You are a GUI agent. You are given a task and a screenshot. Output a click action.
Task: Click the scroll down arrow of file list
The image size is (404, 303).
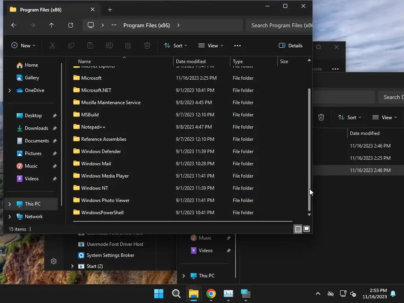[309, 215]
